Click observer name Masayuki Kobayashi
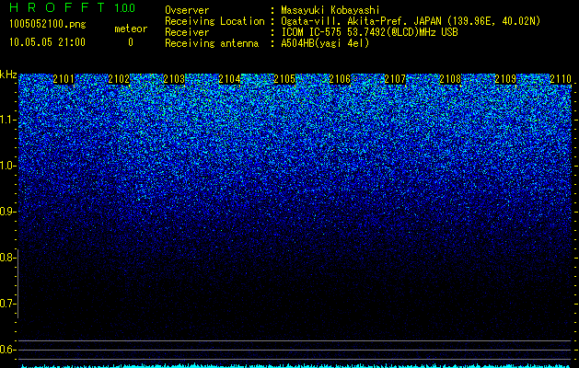Viewport: 579px width, 368px height. [330, 10]
